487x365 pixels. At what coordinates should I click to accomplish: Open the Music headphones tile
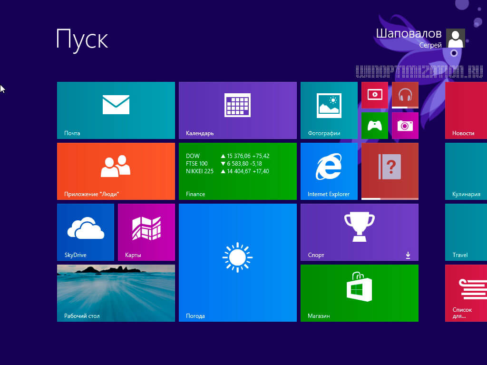click(405, 95)
